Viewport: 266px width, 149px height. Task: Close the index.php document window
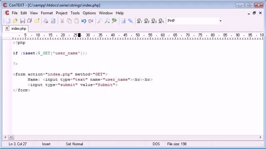tap(260, 13)
